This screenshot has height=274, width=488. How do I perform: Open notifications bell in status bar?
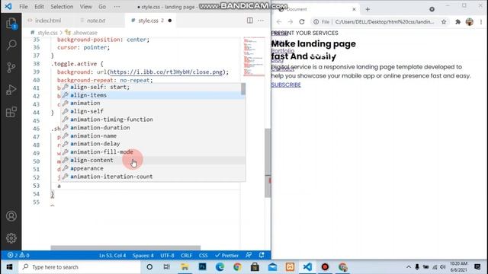click(x=262, y=255)
